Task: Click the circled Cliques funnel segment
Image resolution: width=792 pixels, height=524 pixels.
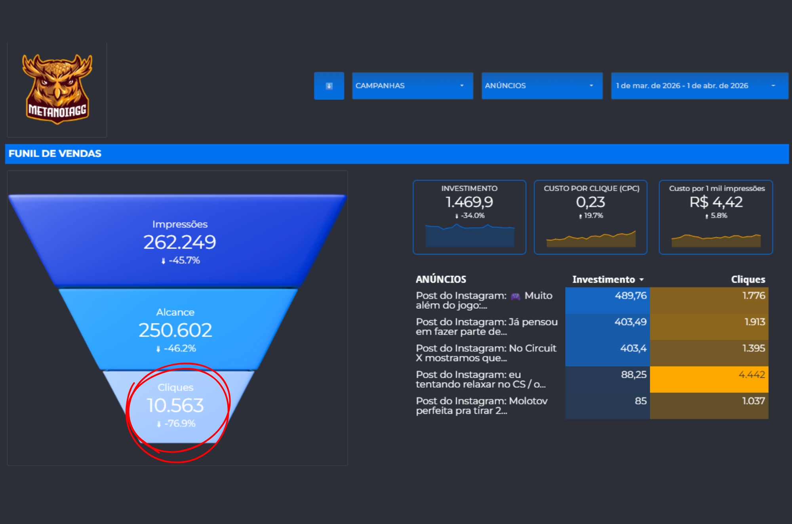Action: pos(175,405)
